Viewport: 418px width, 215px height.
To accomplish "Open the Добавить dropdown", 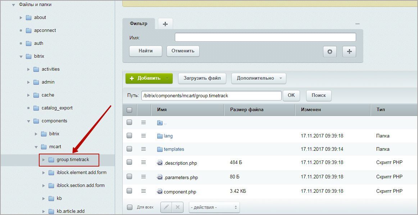I will [x=149, y=78].
